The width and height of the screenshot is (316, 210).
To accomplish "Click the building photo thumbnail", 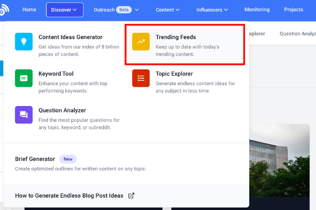I will (283, 163).
